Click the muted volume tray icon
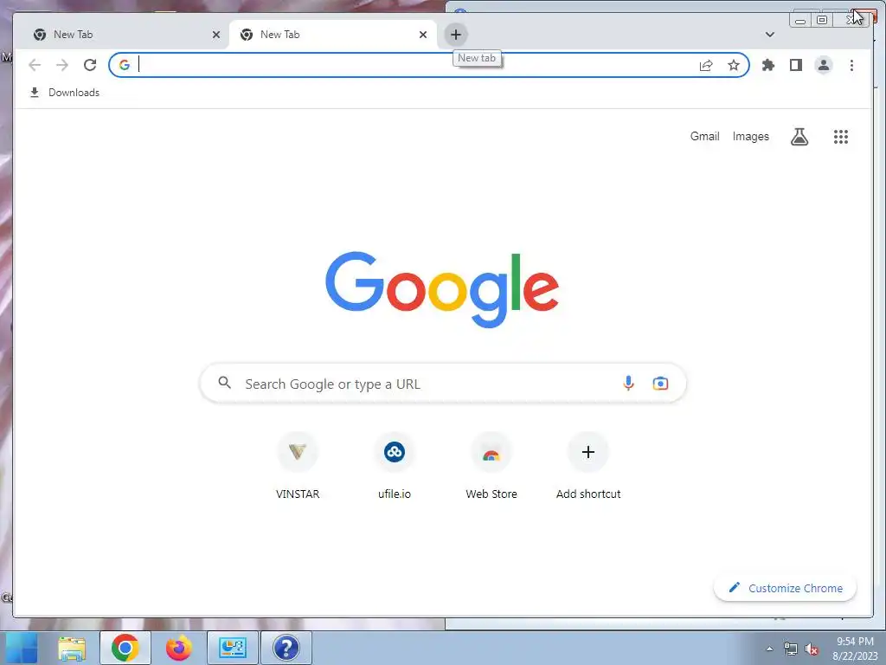This screenshot has height=665, width=886. point(812,649)
